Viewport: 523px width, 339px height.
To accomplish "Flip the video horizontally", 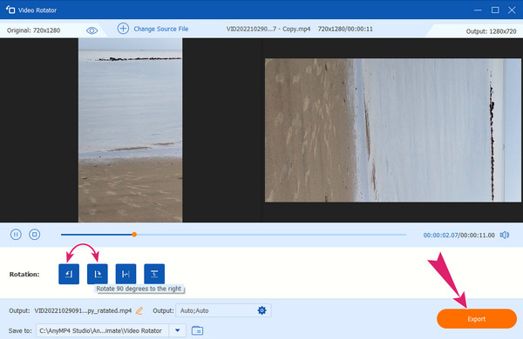I will 126,274.
